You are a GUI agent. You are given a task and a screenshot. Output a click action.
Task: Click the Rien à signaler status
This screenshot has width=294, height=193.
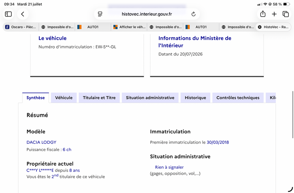click(169, 167)
